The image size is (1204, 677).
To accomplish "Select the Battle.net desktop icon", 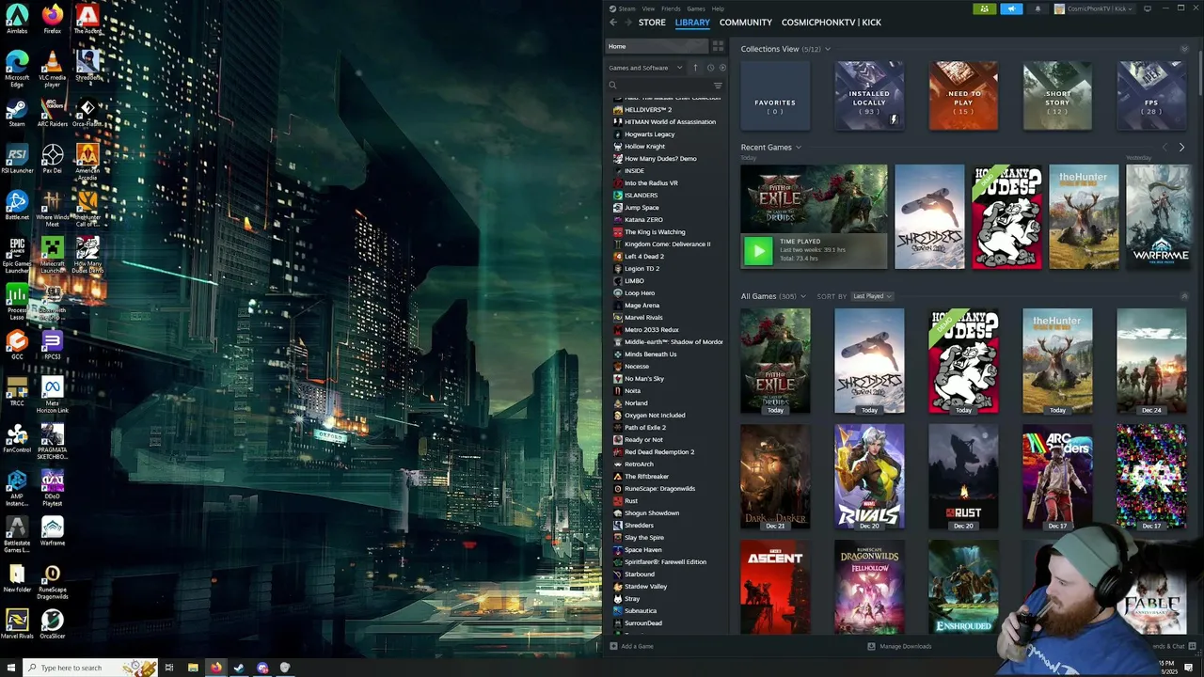I will [17, 206].
